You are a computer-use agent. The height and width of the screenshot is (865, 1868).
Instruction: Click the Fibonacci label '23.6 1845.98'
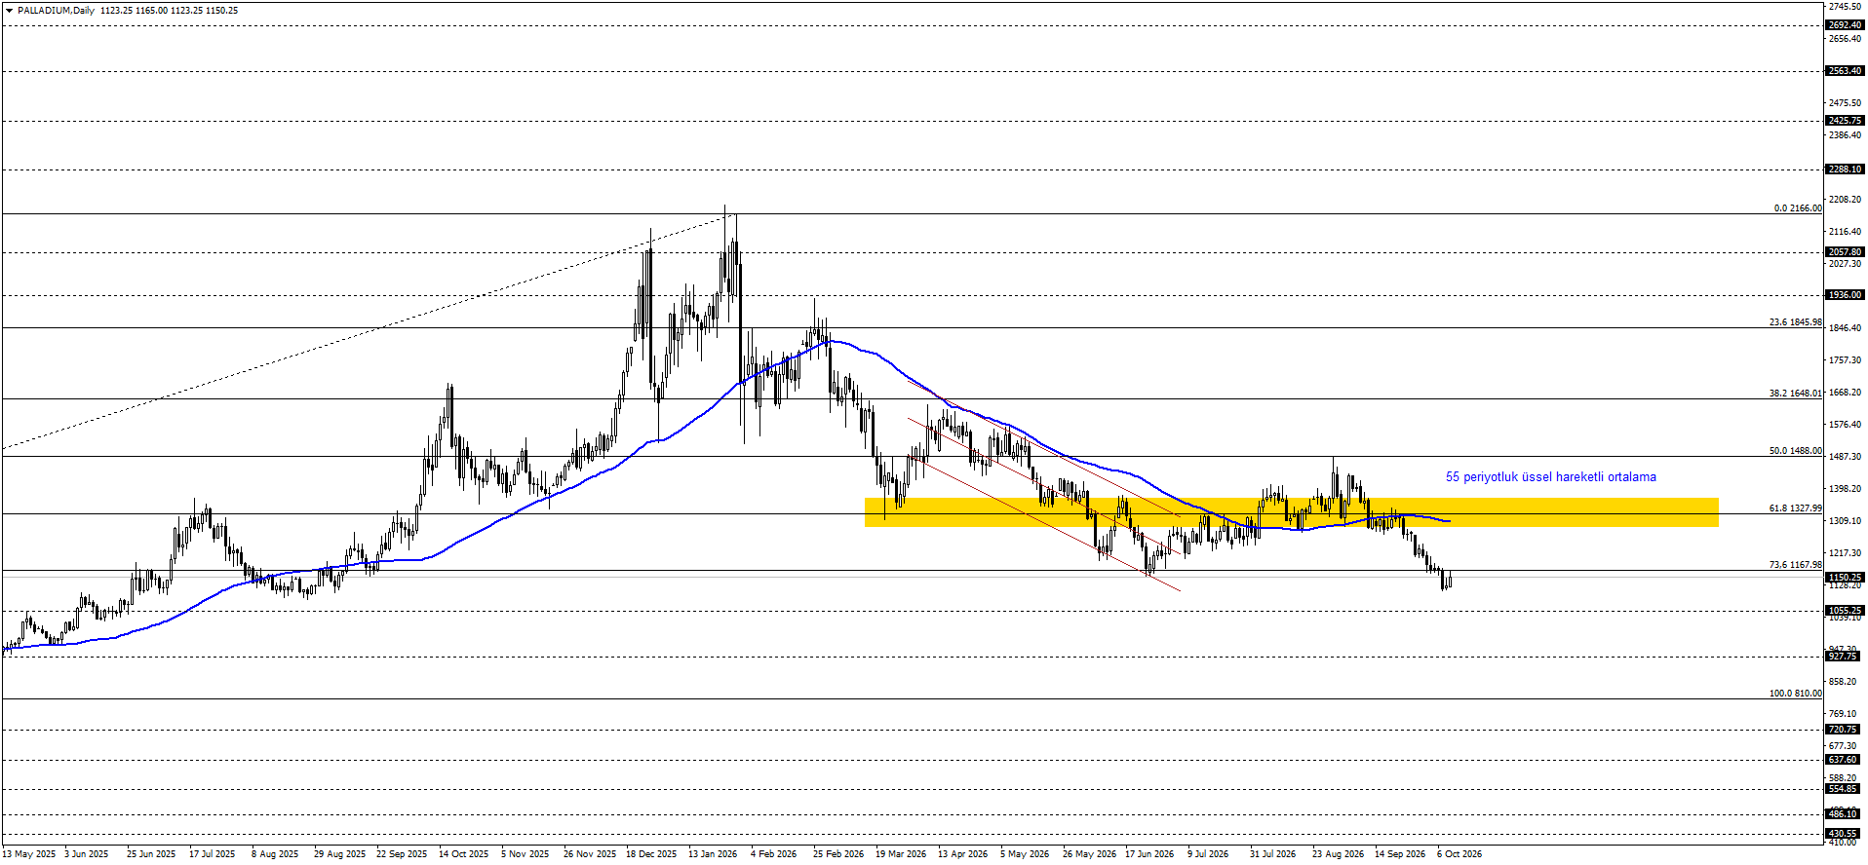pos(1796,322)
